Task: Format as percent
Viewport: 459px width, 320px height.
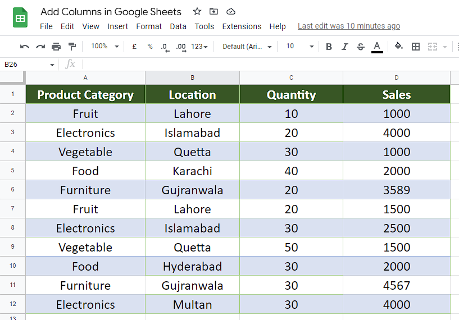Action: click(150, 47)
